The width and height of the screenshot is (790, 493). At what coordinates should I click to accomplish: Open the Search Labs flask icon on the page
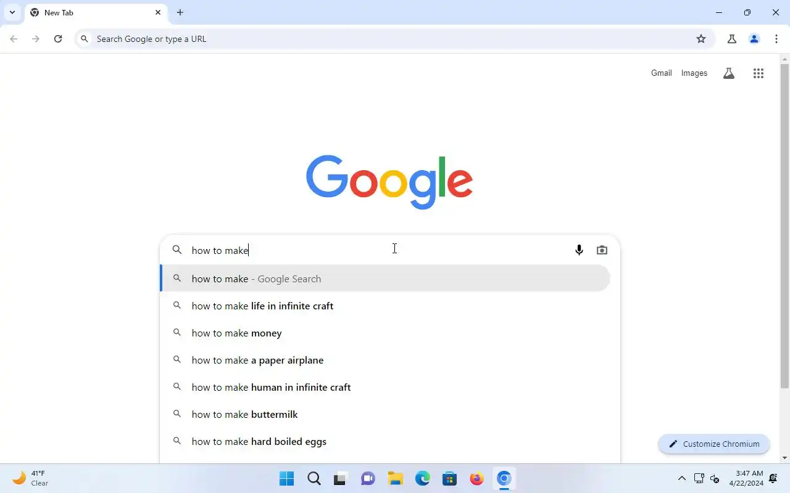[x=729, y=73]
